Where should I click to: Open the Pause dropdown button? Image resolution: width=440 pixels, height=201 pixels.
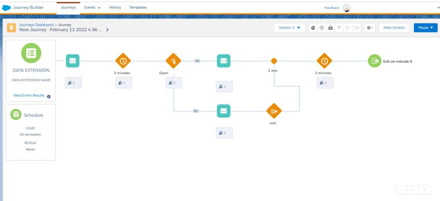[x=426, y=28]
